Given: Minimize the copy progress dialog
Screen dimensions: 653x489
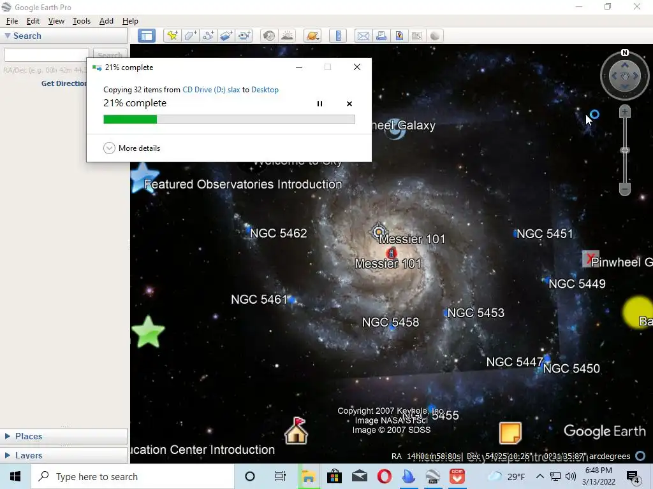Looking at the screenshot, I should (x=299, y=67).
